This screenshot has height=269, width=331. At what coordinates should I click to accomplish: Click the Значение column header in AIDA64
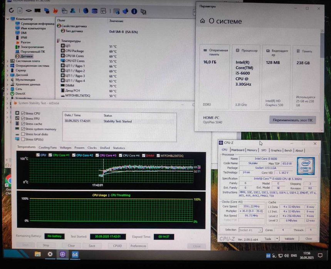tap(116, 21)
